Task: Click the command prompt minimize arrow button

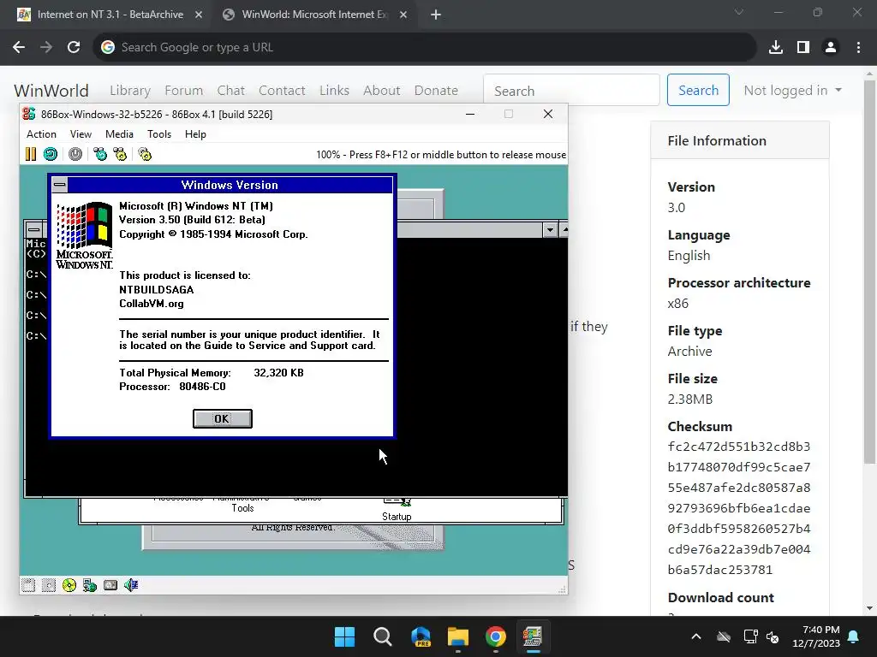Action: (550, 229)
